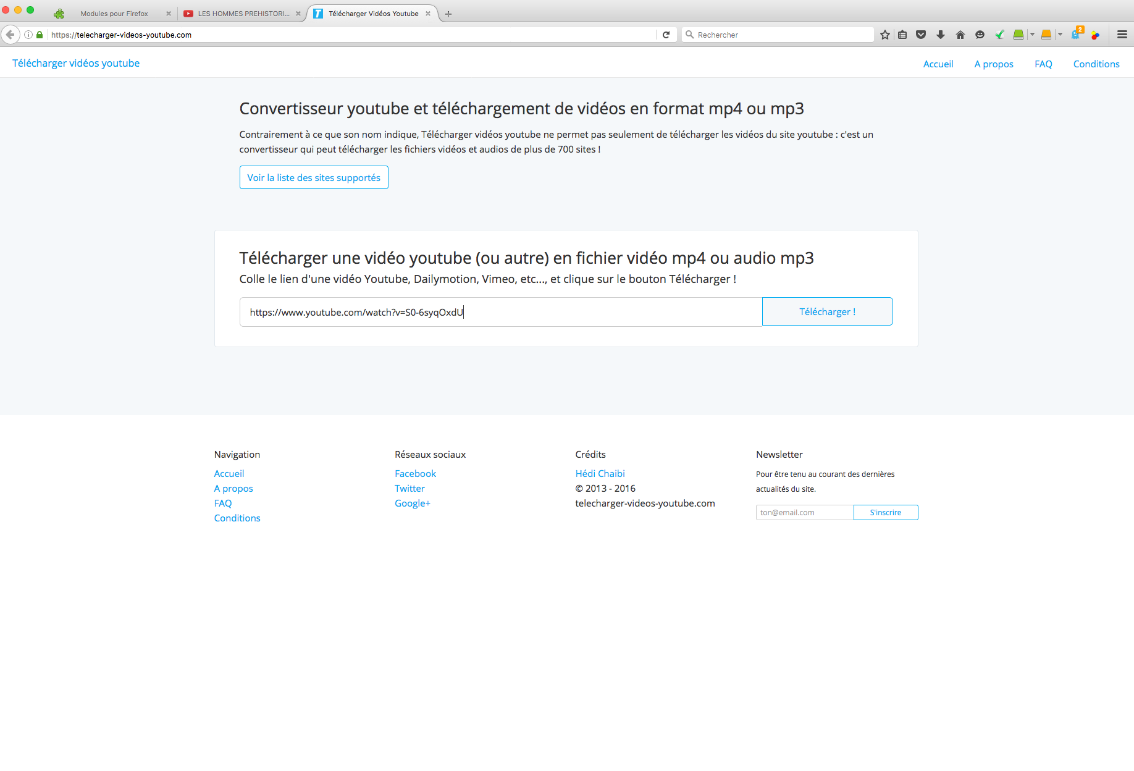Image resolution: width=1134 pixels, height=771 pixels.
Task: Open the footer A propos link
Action: pyautogui.click(x=233, y=489)
